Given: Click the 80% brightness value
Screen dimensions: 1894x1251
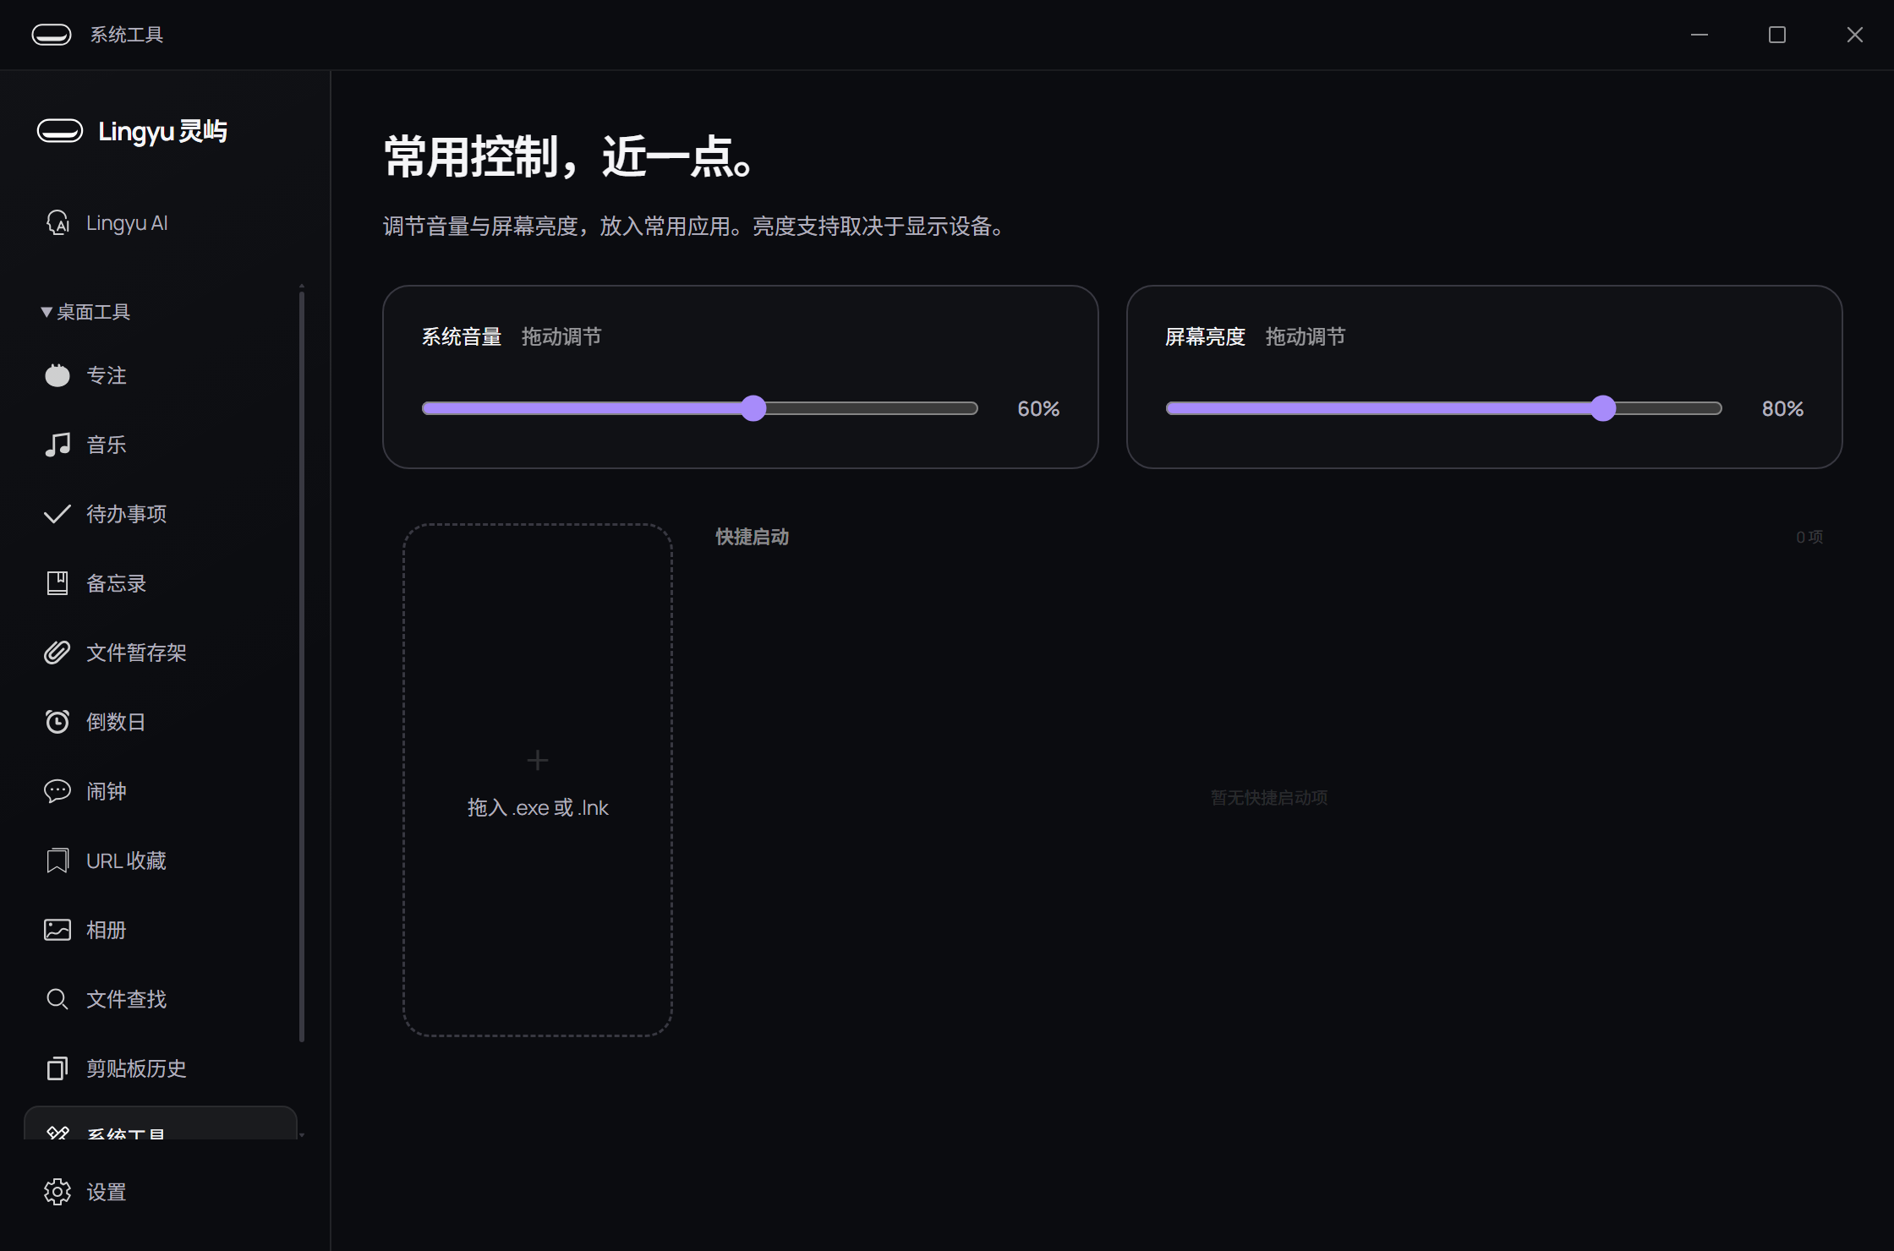Looking at the screenshot, I should 1782,409.
